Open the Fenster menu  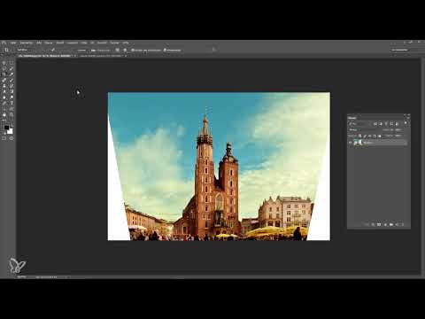coord(115,43)
